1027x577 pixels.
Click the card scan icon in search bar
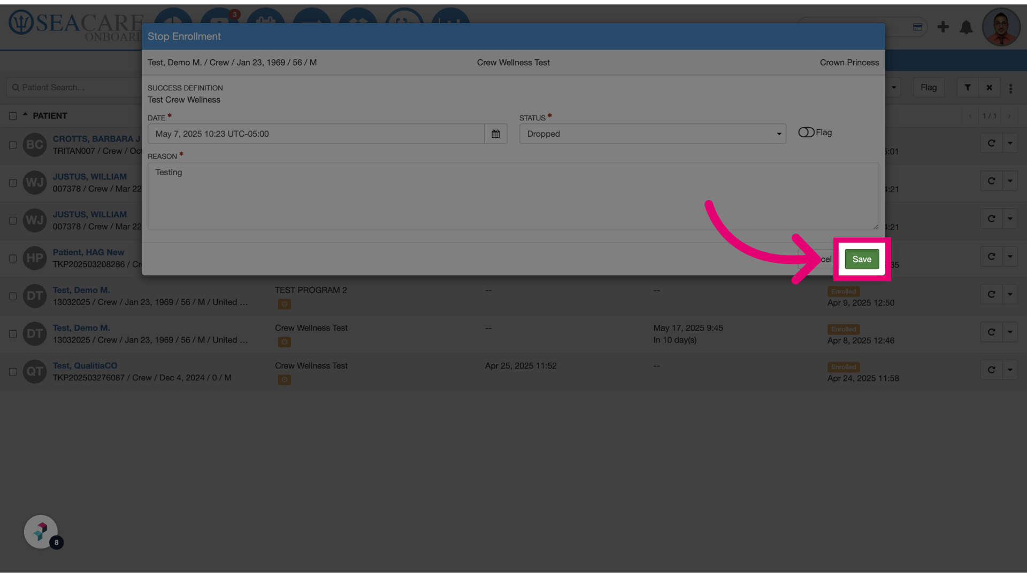(917, 27)
